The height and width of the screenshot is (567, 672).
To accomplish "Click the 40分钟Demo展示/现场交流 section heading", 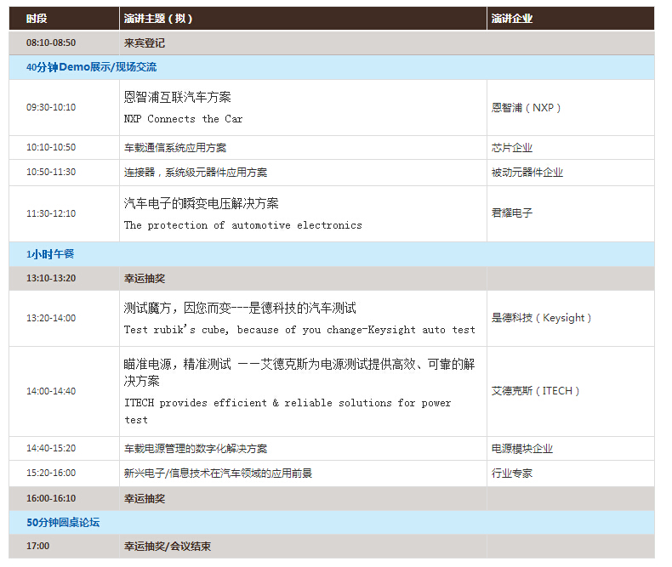I will tap(91, 67).
